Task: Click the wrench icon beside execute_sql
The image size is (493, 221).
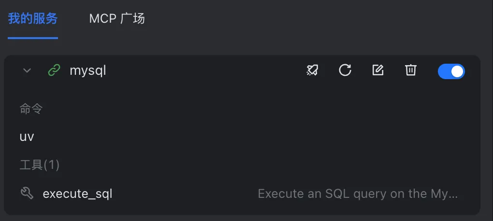Action: [x=27, y=193]
